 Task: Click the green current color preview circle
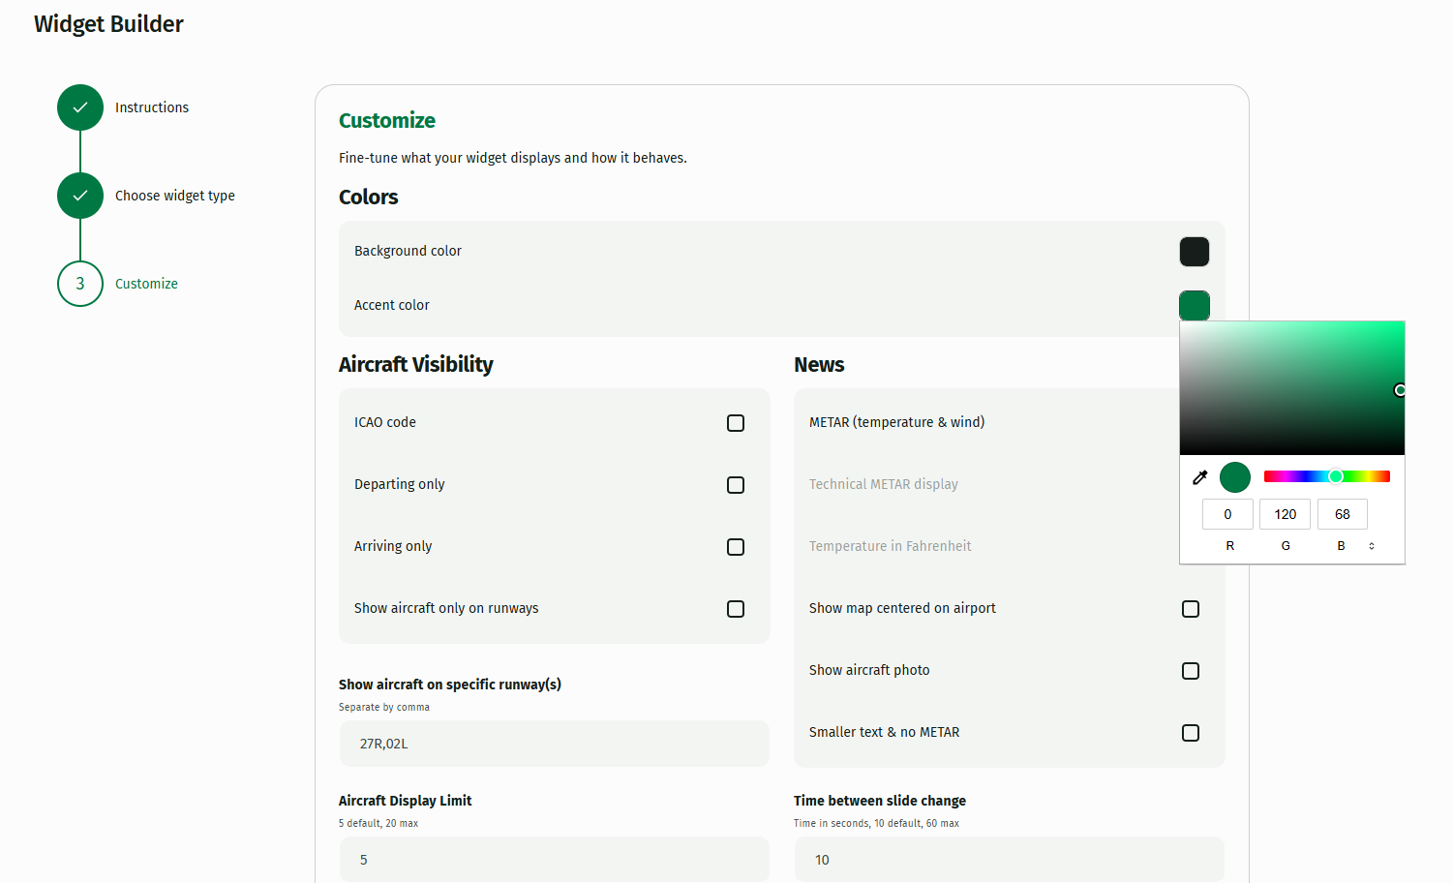[1235, 477]
